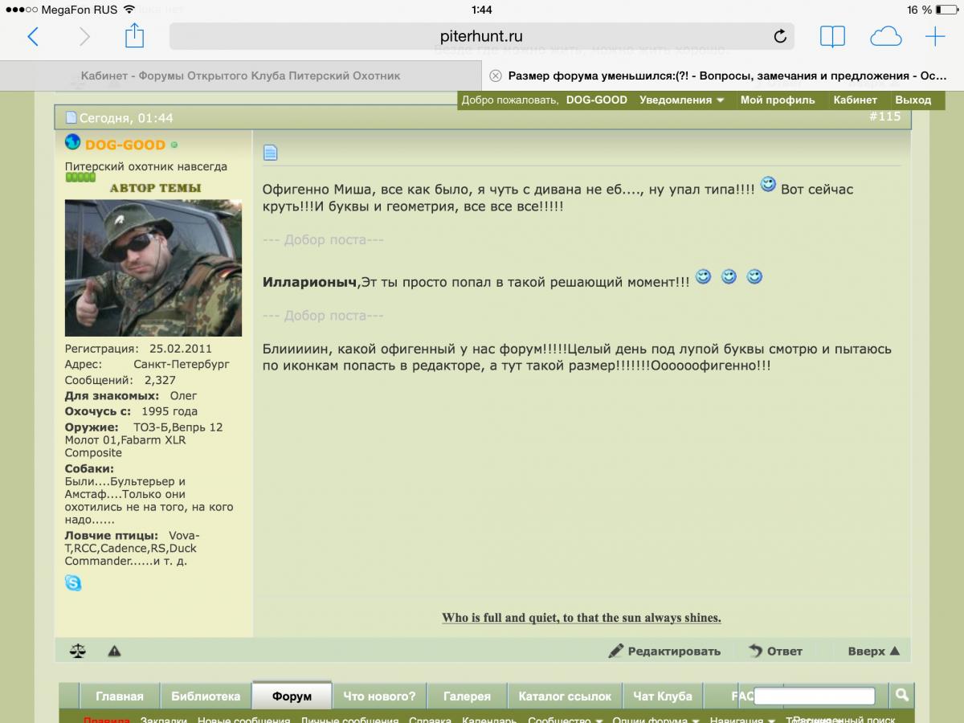Image resolution: width=964 pixels, height=723 pixels.
Task: Click the Редактировать post button
Action: click(664, 651)
